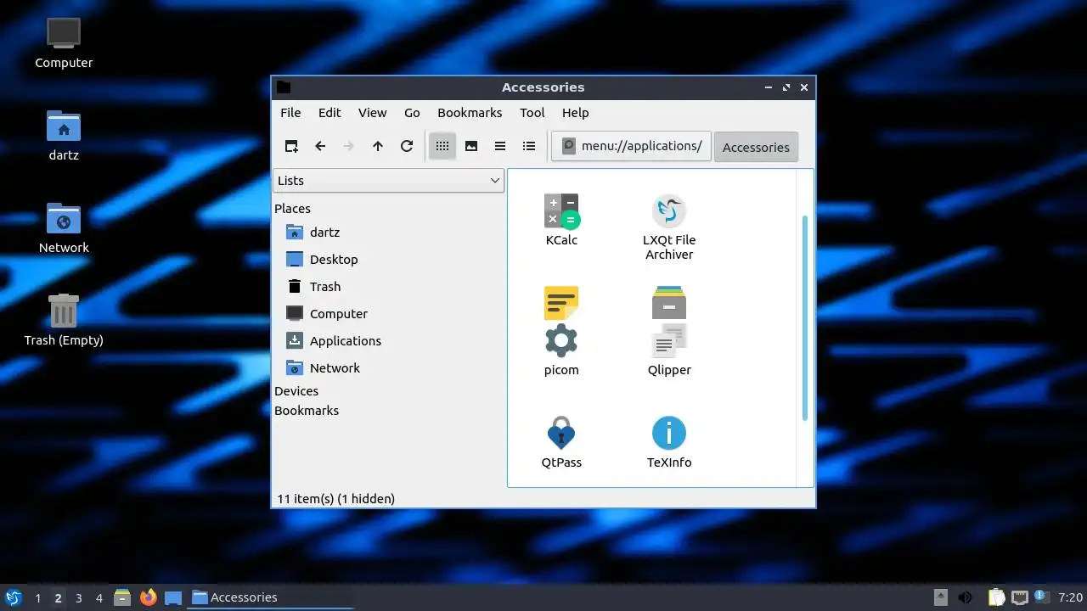Select the gray file cabinet application icon

pyautogui.click(x=669, y=303)
